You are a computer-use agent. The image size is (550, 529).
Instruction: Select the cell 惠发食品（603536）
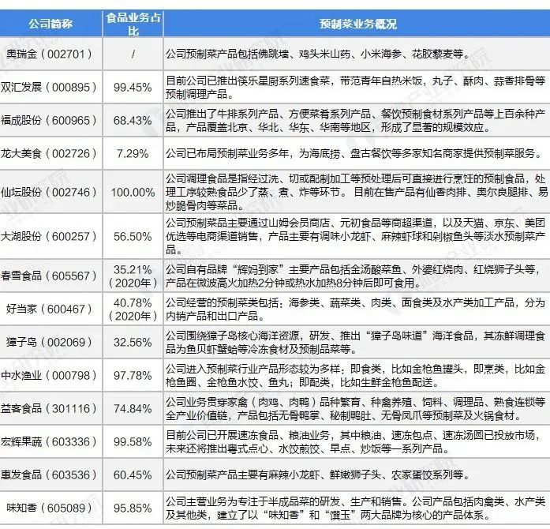pos(51,475)
